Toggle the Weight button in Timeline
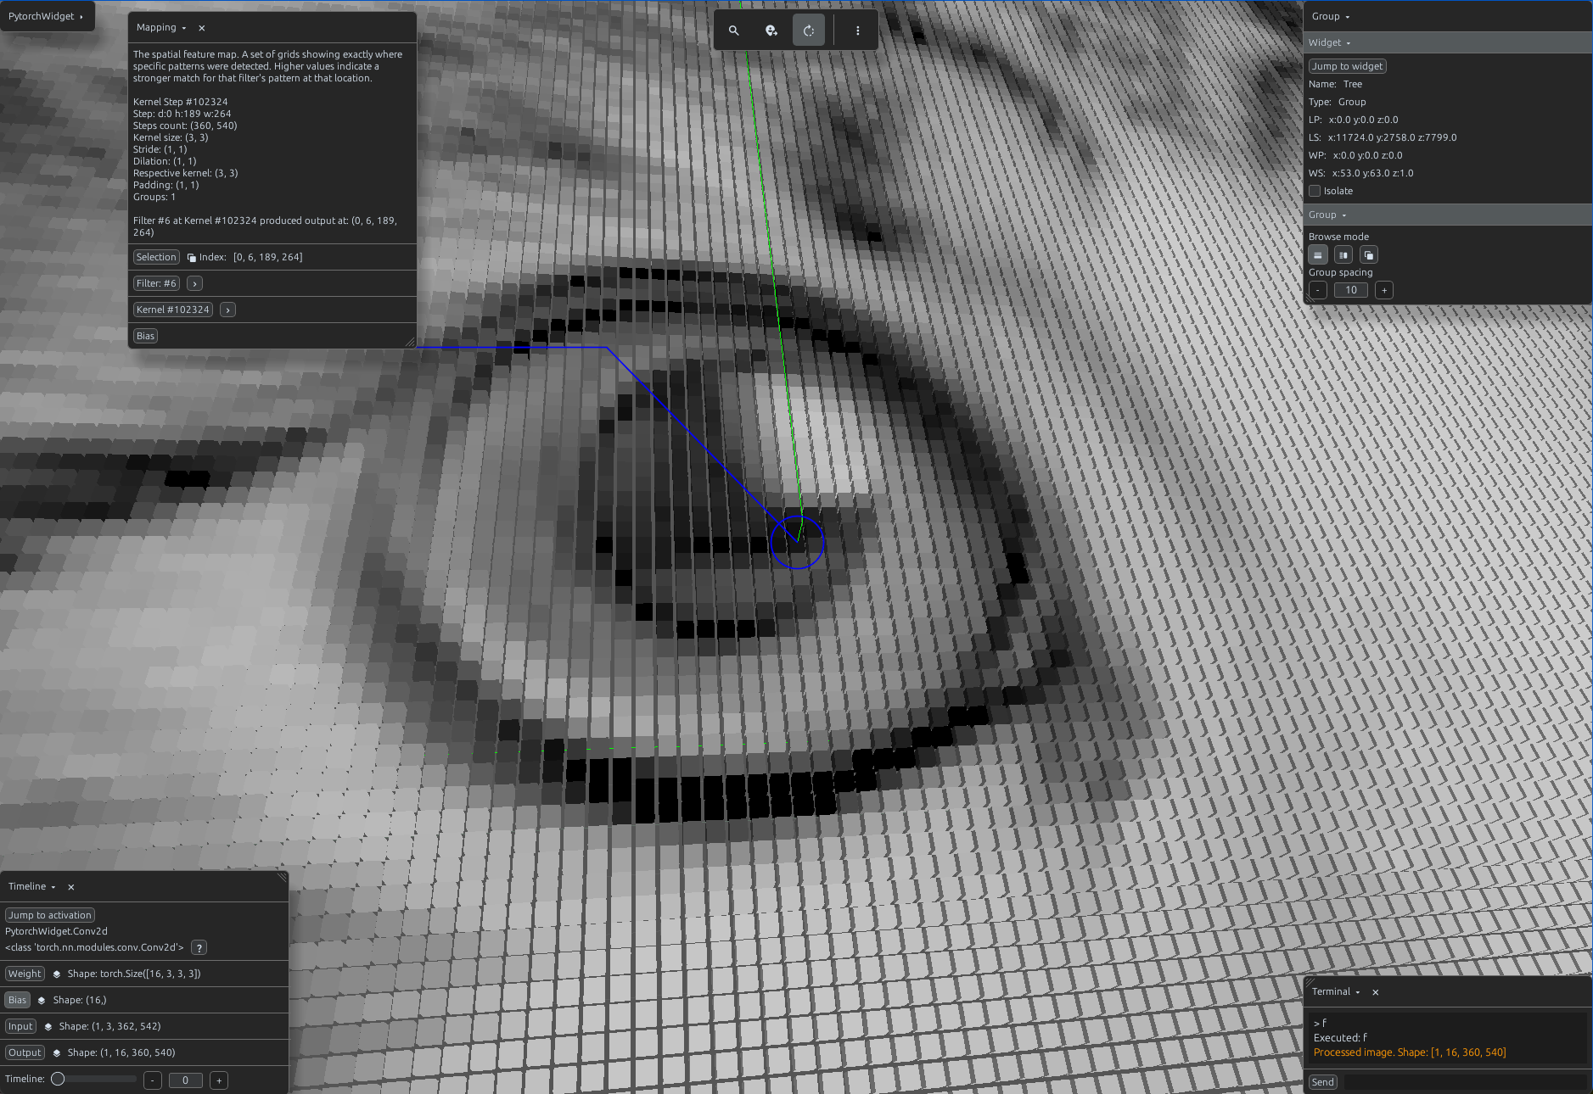The image size is (1593, 1094). point(25,974)
